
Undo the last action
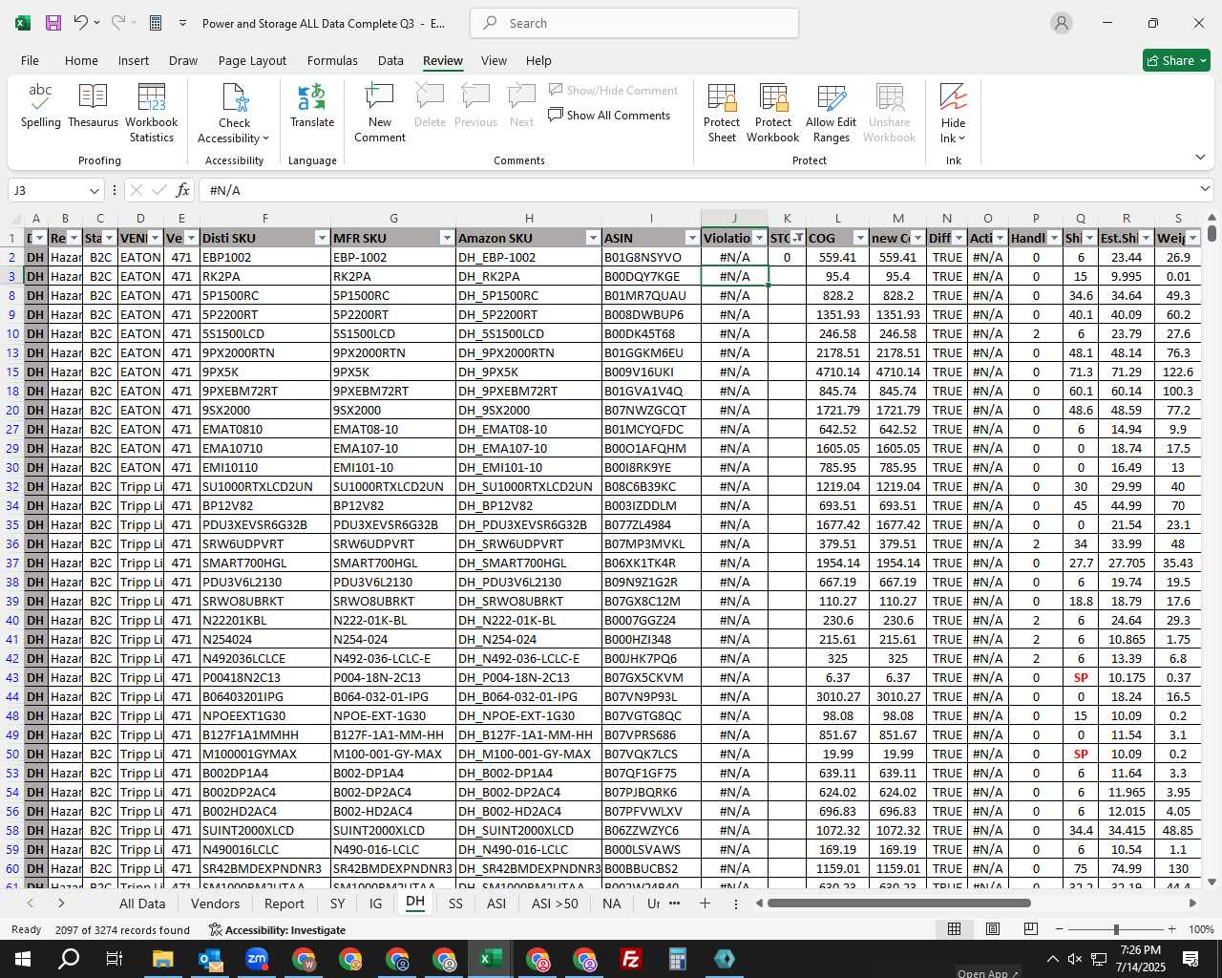[81, 23]
